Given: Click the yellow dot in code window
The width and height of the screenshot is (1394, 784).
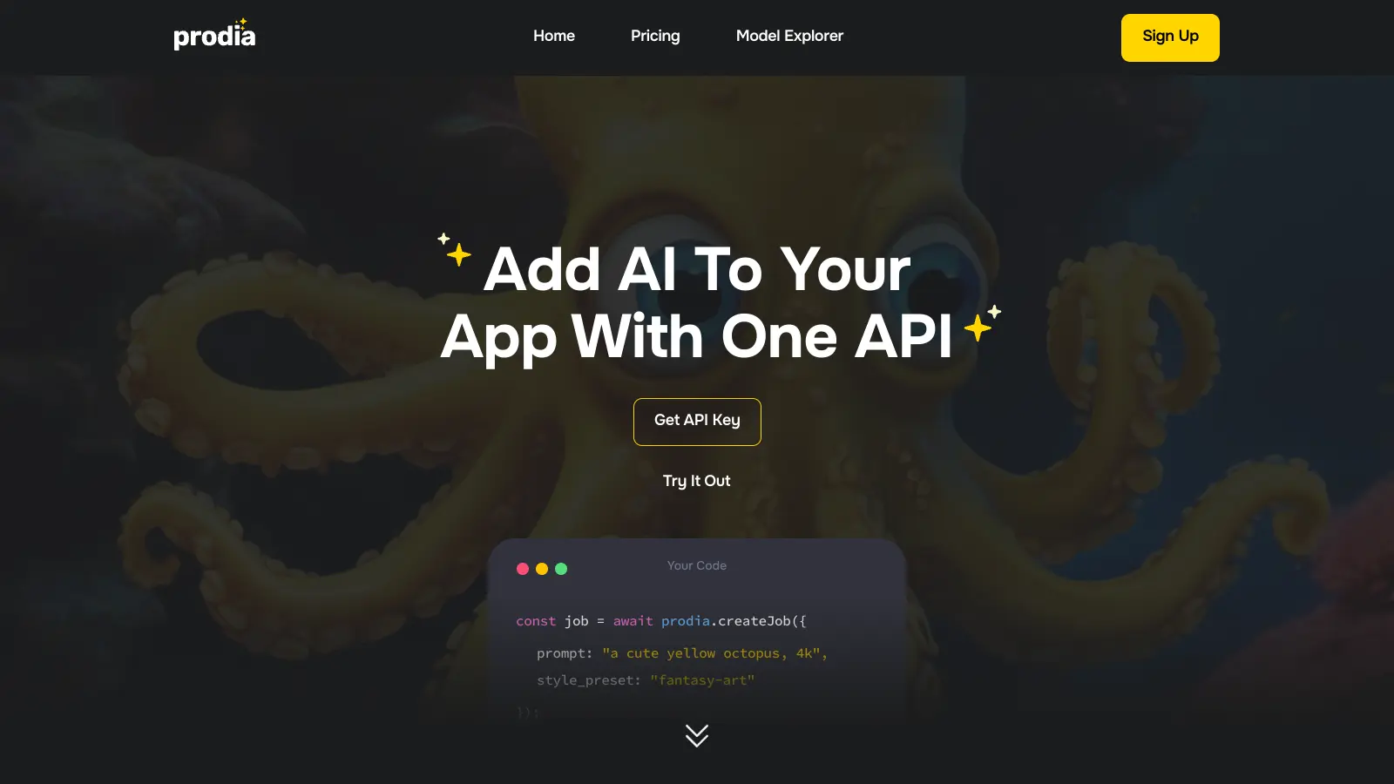Looking at the screenshot, I should tap(542, 569).
